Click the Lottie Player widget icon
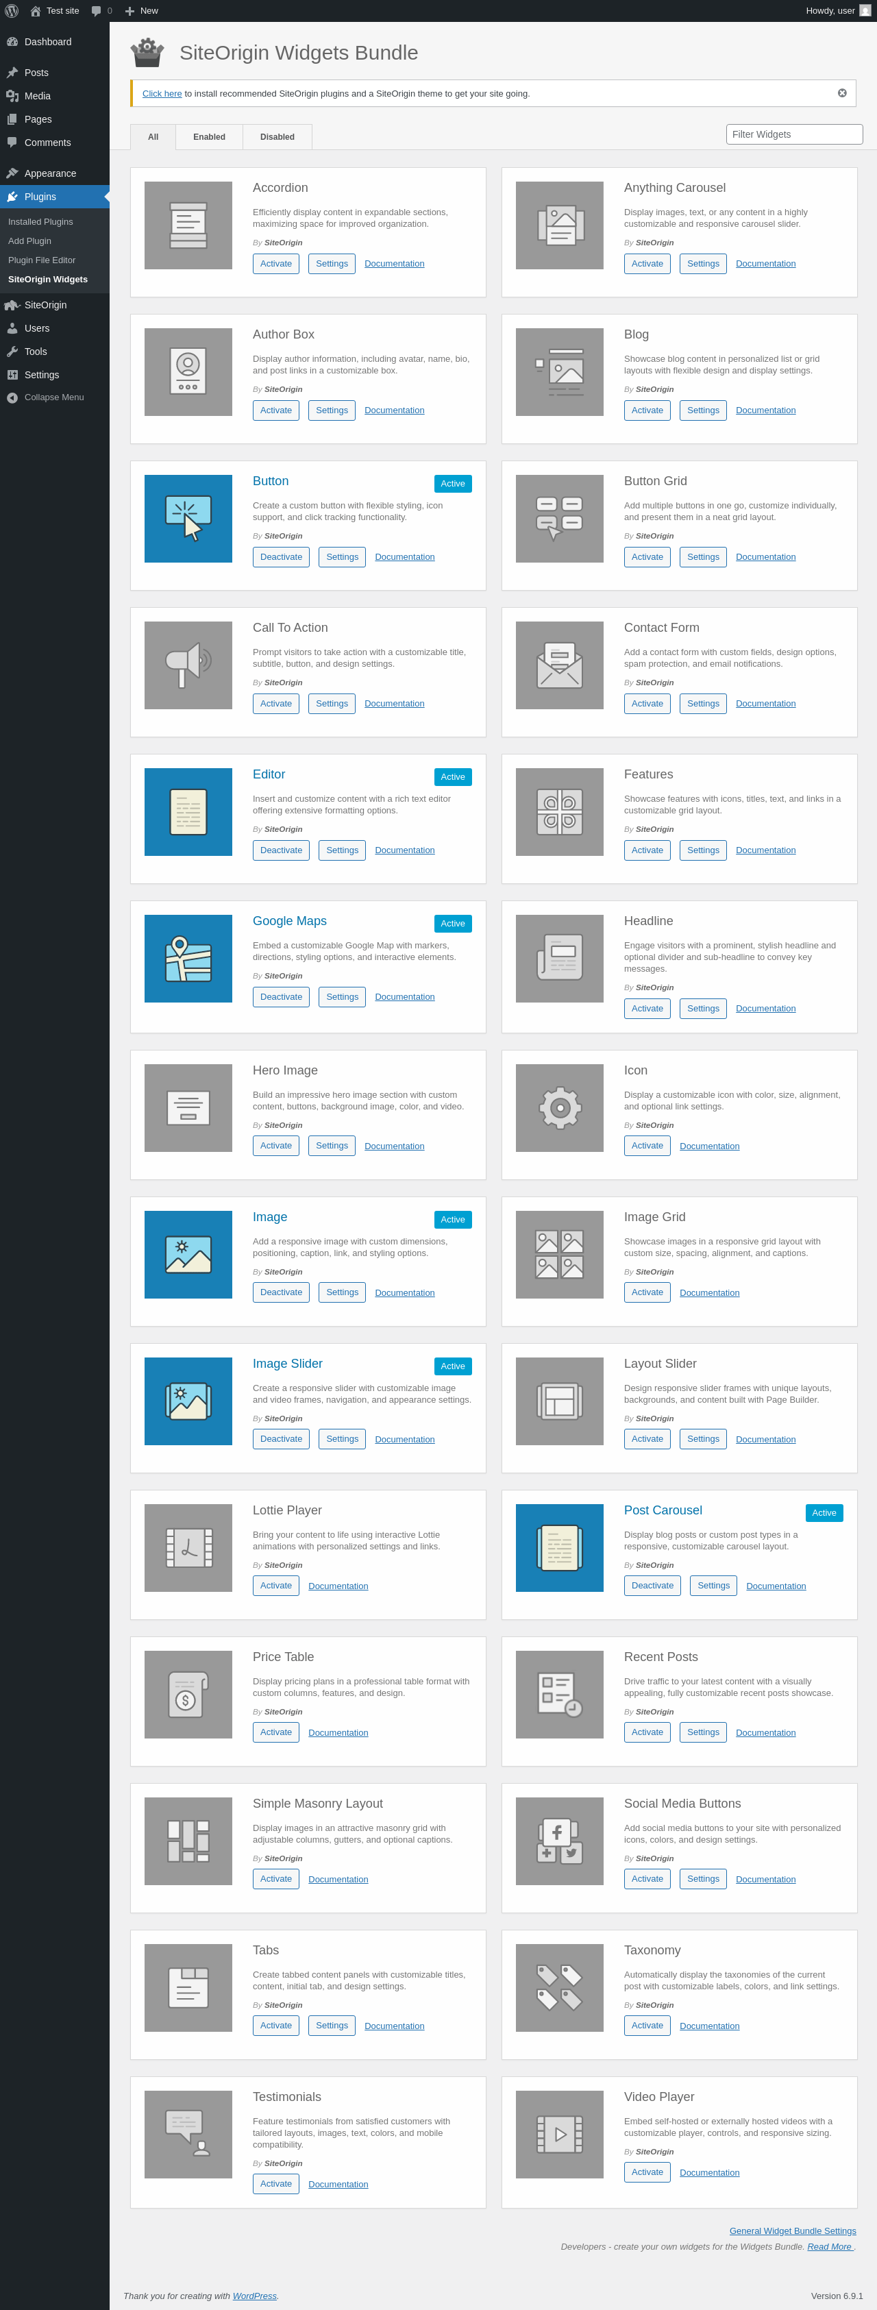The image size is (877, 2310). [x=188, y=1548]
